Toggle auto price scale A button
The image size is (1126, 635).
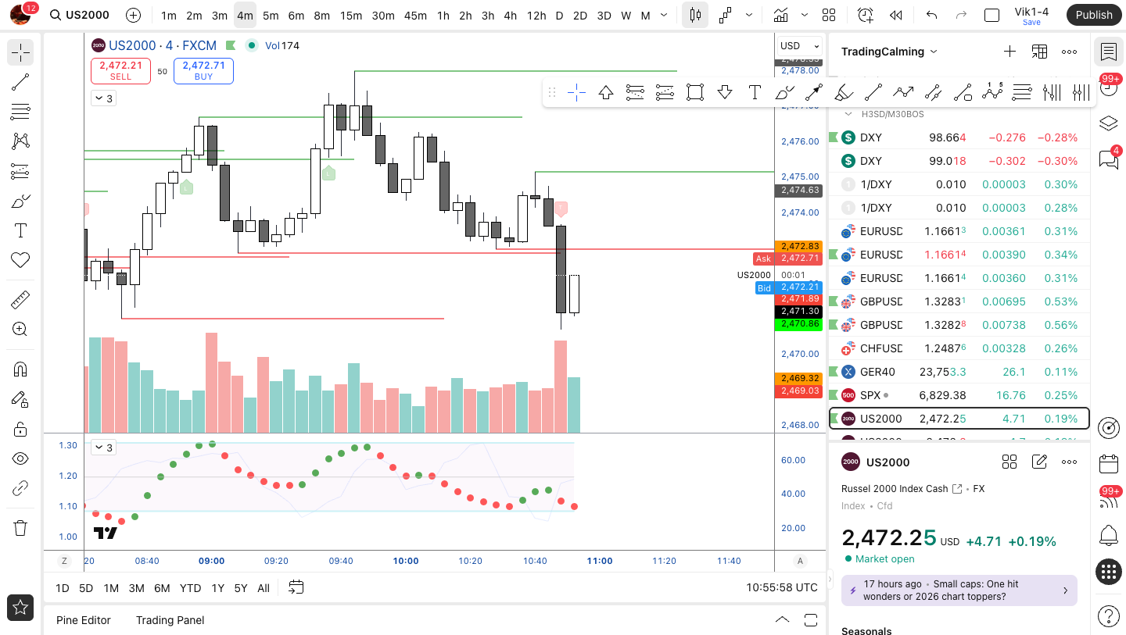pyautogui.click(x=800, y=561)
